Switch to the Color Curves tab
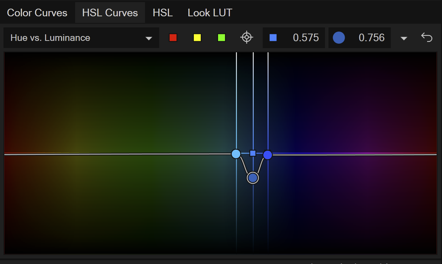Screen dimensions: 442x264 (37, 12)
